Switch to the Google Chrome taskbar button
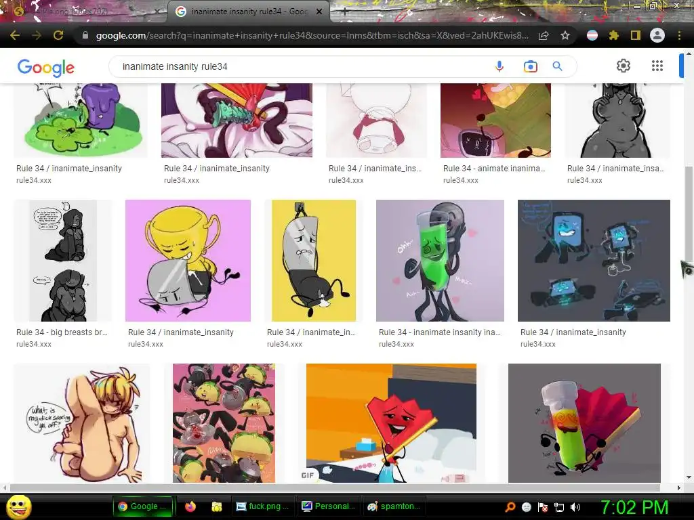694x520 pixels. 144,506
